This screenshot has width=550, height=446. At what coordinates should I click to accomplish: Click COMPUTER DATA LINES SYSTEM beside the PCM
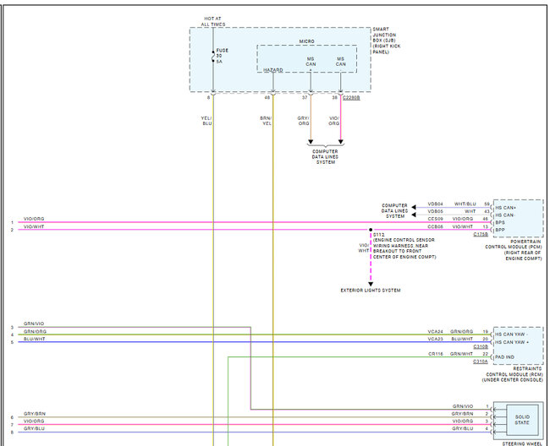tap(394, 210)
